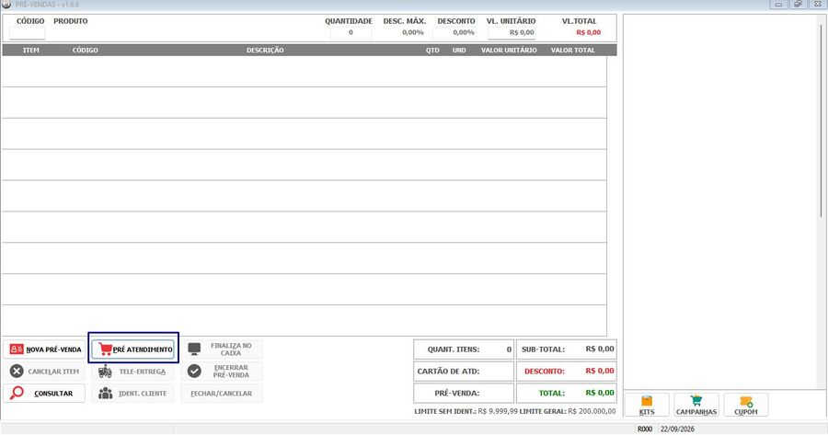Click the Nova Pré-Venda ID card icon

17,349
